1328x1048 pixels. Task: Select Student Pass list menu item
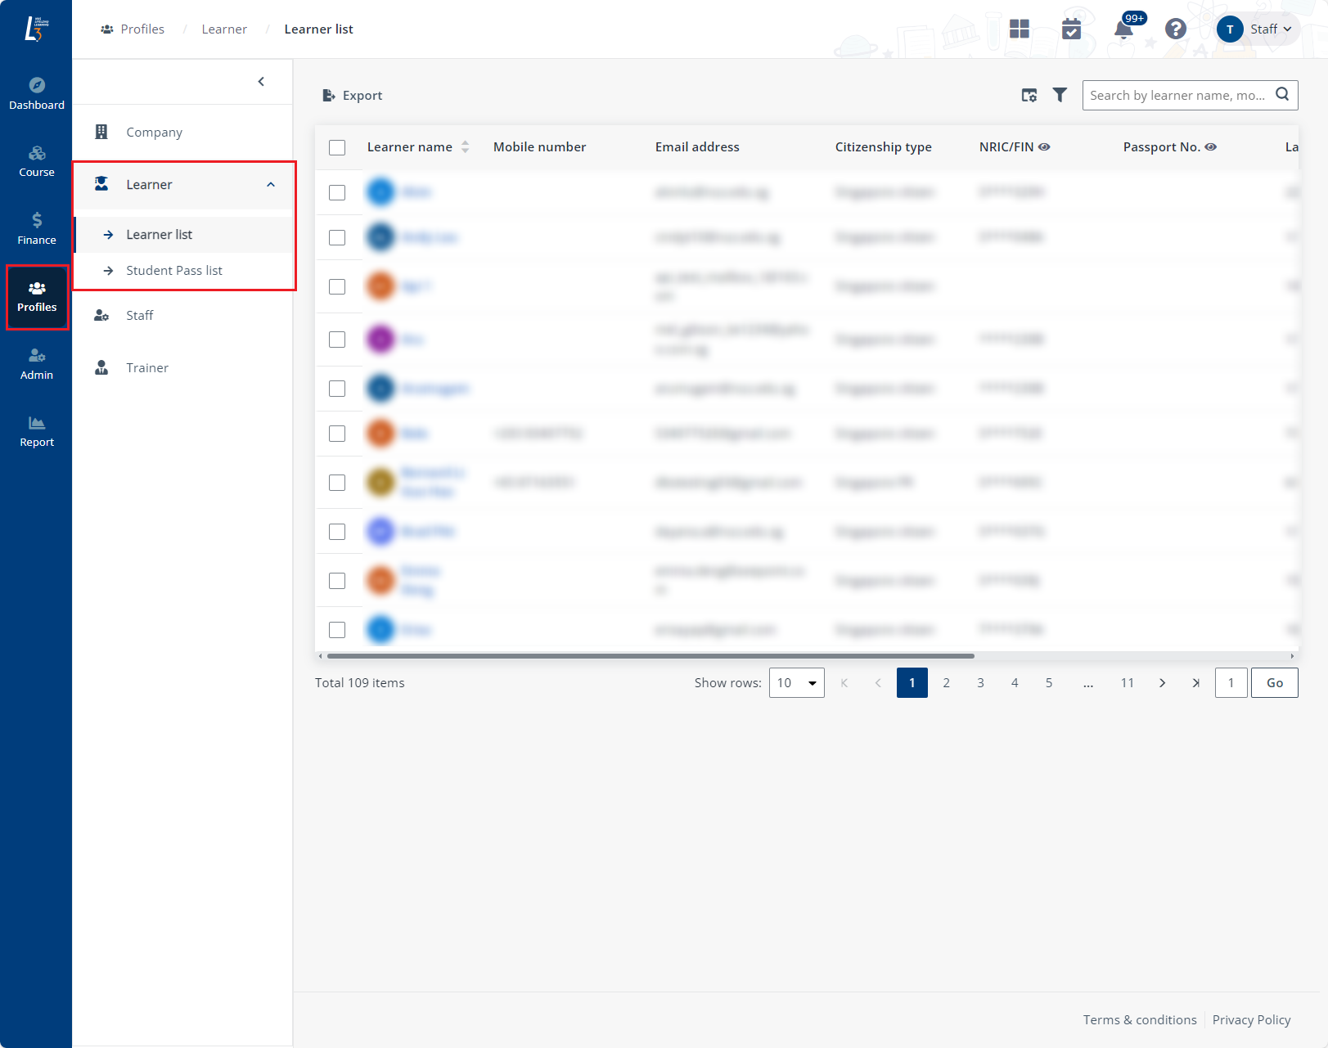173,271
